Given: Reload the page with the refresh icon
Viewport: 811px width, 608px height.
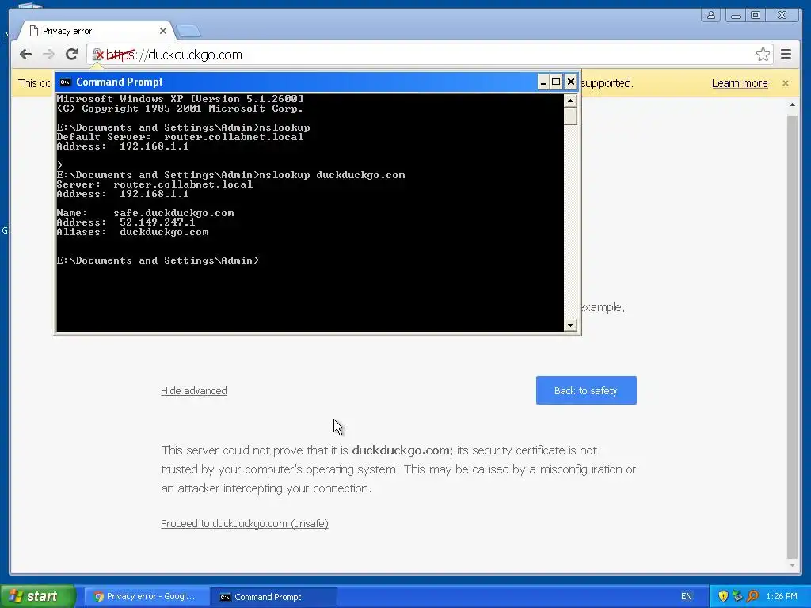Looking at the screenshot, I should pos(71,55).
